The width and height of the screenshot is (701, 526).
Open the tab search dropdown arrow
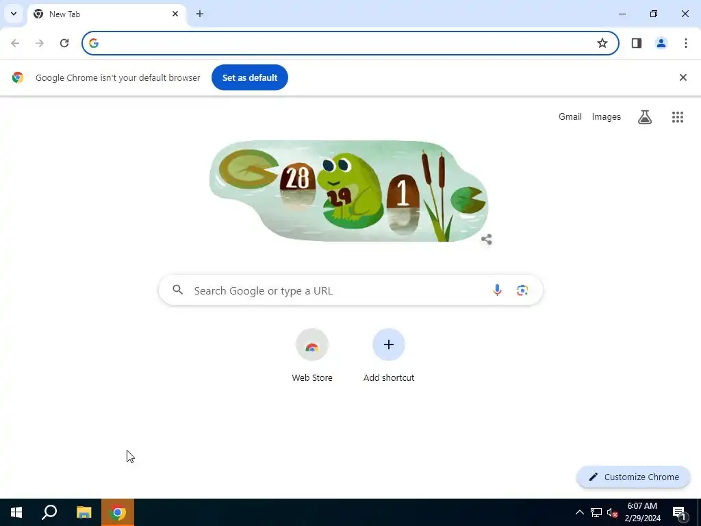(14, 14)
